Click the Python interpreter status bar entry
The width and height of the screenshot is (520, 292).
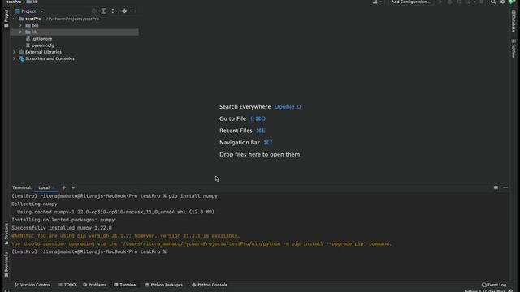point(484,290)
